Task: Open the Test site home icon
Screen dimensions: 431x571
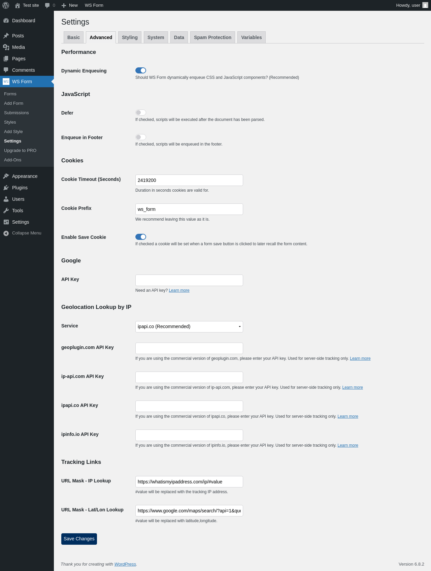Action: point(18,5)
